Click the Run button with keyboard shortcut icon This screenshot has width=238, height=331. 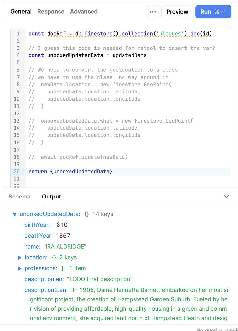click(x=213, y=12)
